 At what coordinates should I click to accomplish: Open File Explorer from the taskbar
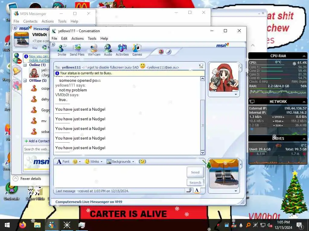pyautogui.click(x=37, y=225)
